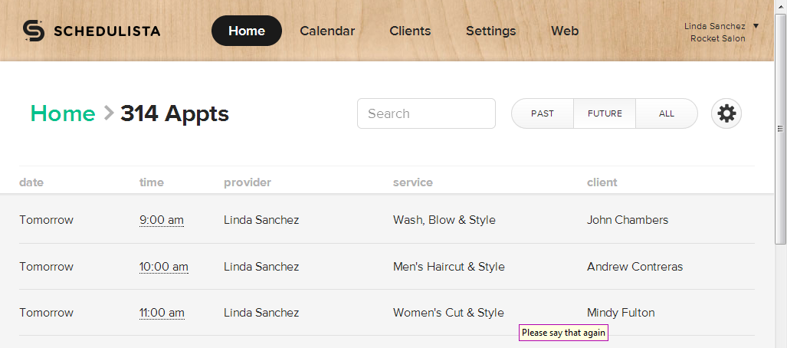Open the gear settings icon button

pos(726,113)
